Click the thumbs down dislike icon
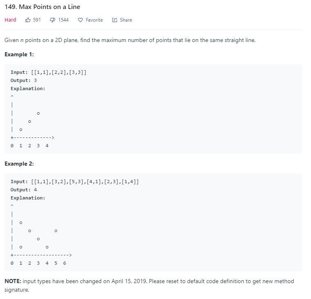 tap(52, 20)
